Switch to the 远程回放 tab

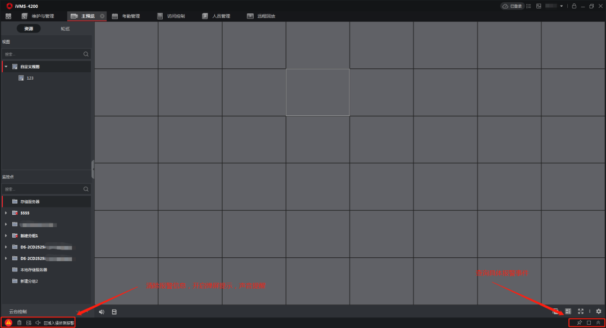(261, 16)
